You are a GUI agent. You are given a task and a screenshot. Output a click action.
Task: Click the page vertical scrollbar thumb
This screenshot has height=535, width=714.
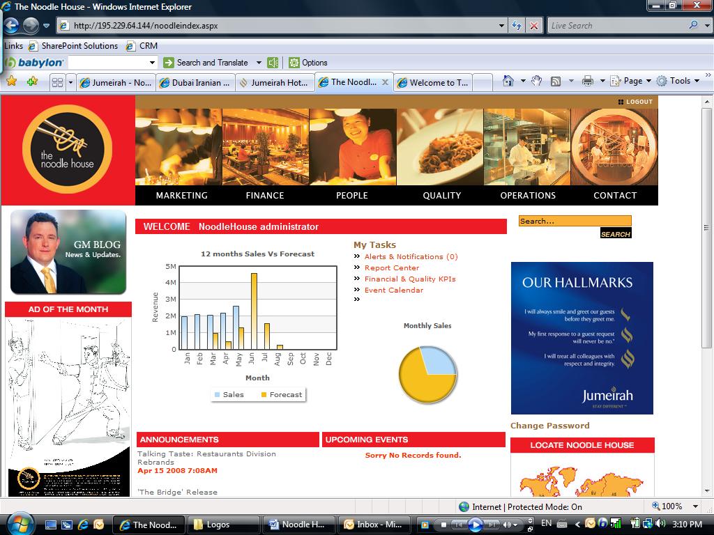click(x=706, y=228)
